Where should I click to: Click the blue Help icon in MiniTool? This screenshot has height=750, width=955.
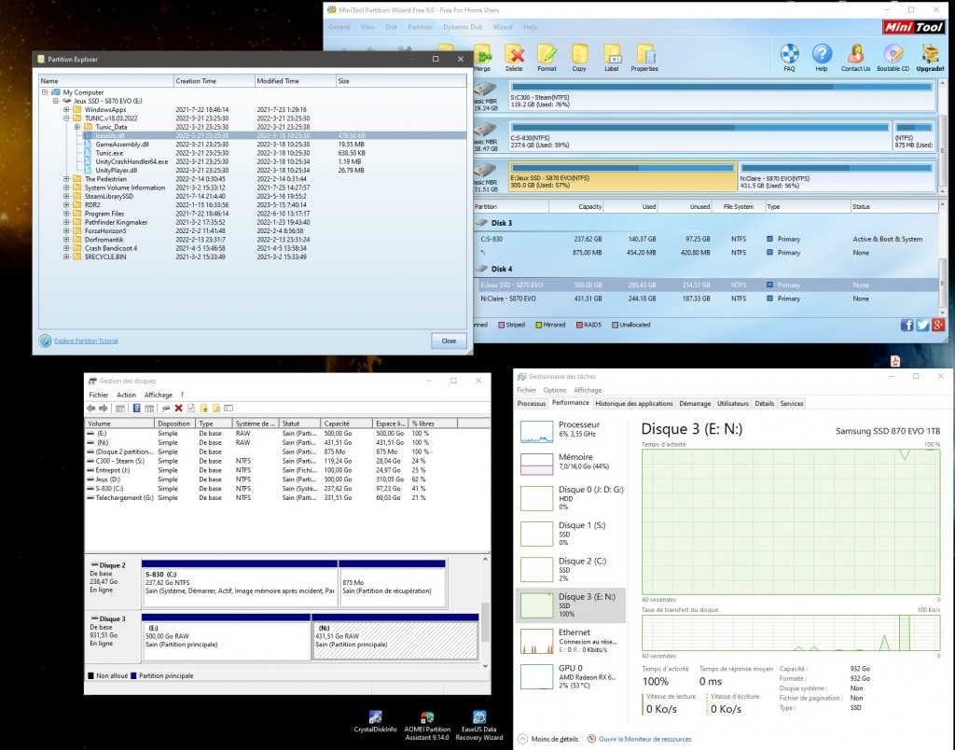[x=822, y=54]
